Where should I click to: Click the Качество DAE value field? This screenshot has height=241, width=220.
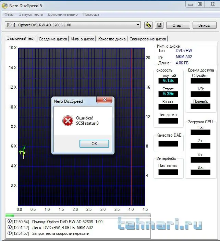coord(168,144)
